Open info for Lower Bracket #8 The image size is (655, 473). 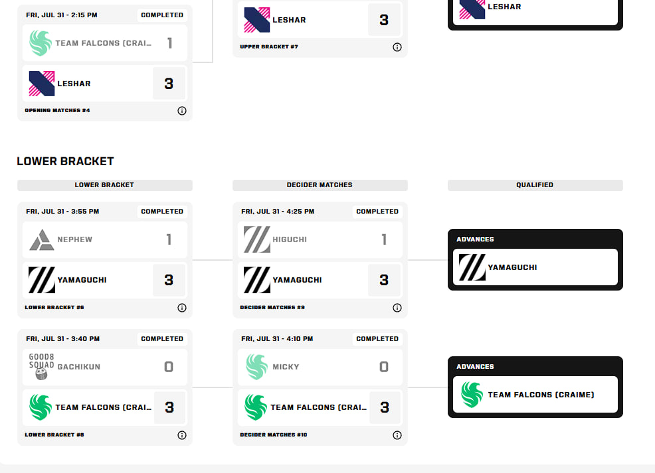coord(182,435)
